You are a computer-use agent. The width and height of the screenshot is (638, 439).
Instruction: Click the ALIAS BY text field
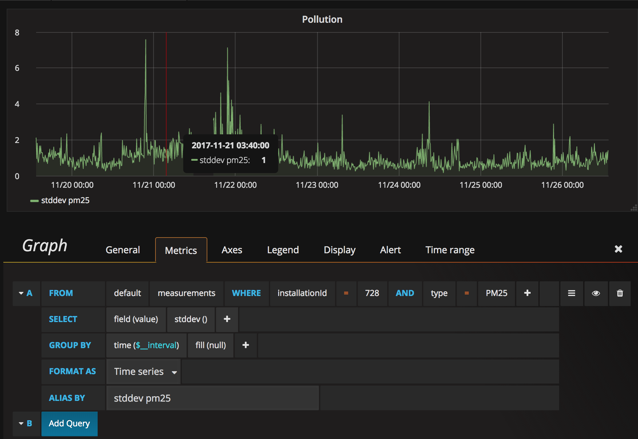tap(212, 398)
